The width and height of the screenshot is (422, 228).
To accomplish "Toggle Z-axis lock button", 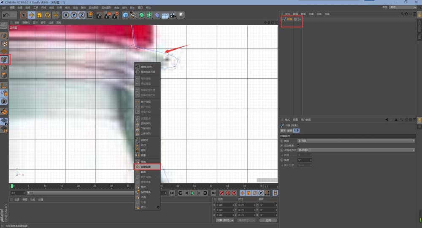I will click(81, 15).
